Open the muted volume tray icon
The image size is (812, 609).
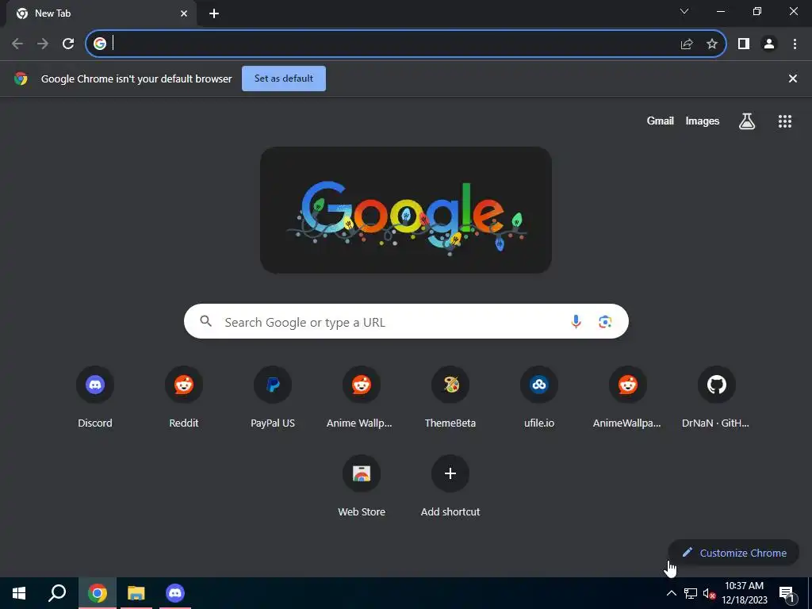pos(709,593)
